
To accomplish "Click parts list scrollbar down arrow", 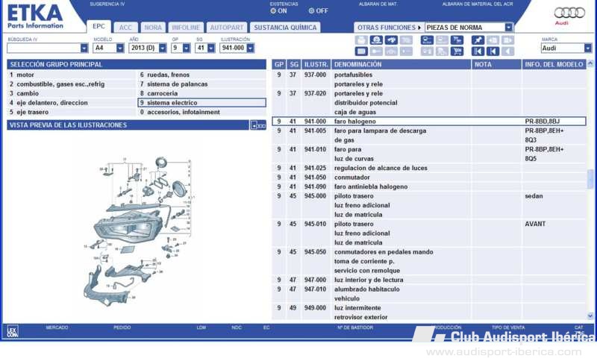I will [590, 315].
